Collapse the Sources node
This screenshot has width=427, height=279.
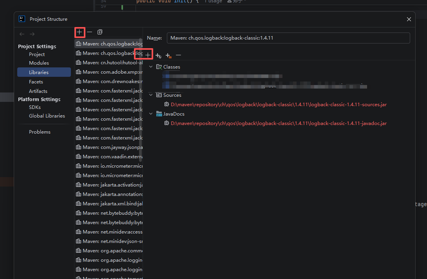(x=151, y=95)
